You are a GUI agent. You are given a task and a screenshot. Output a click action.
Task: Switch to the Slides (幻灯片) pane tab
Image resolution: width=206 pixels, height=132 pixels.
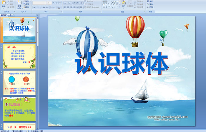(4, 15)
